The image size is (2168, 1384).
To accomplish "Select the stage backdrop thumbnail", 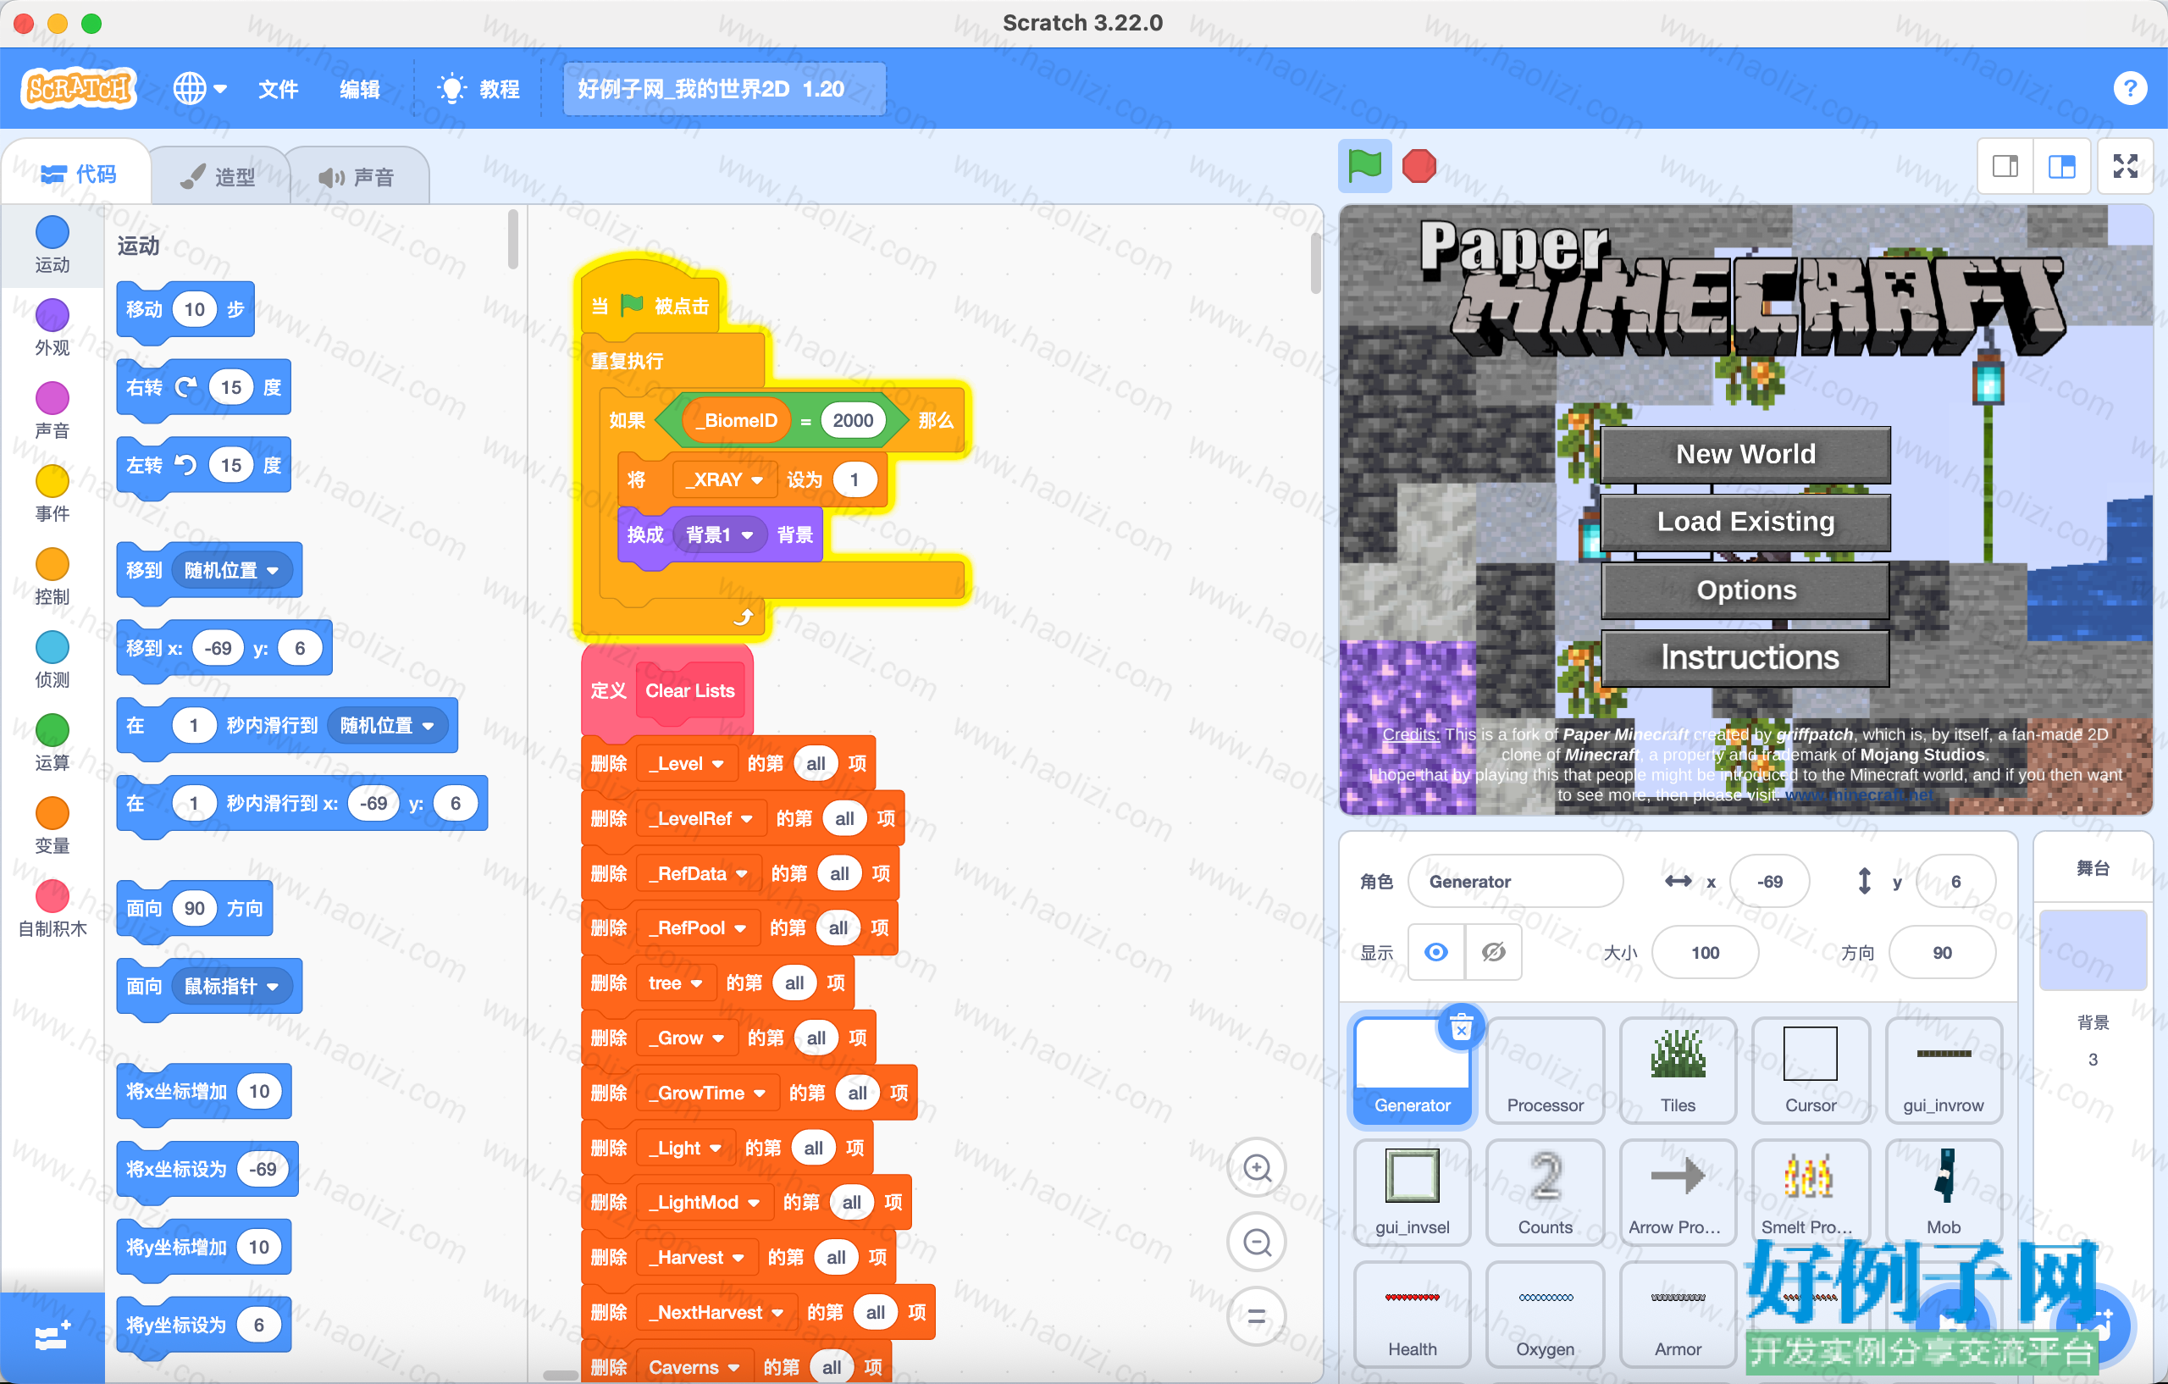I will pos(2093,951).
